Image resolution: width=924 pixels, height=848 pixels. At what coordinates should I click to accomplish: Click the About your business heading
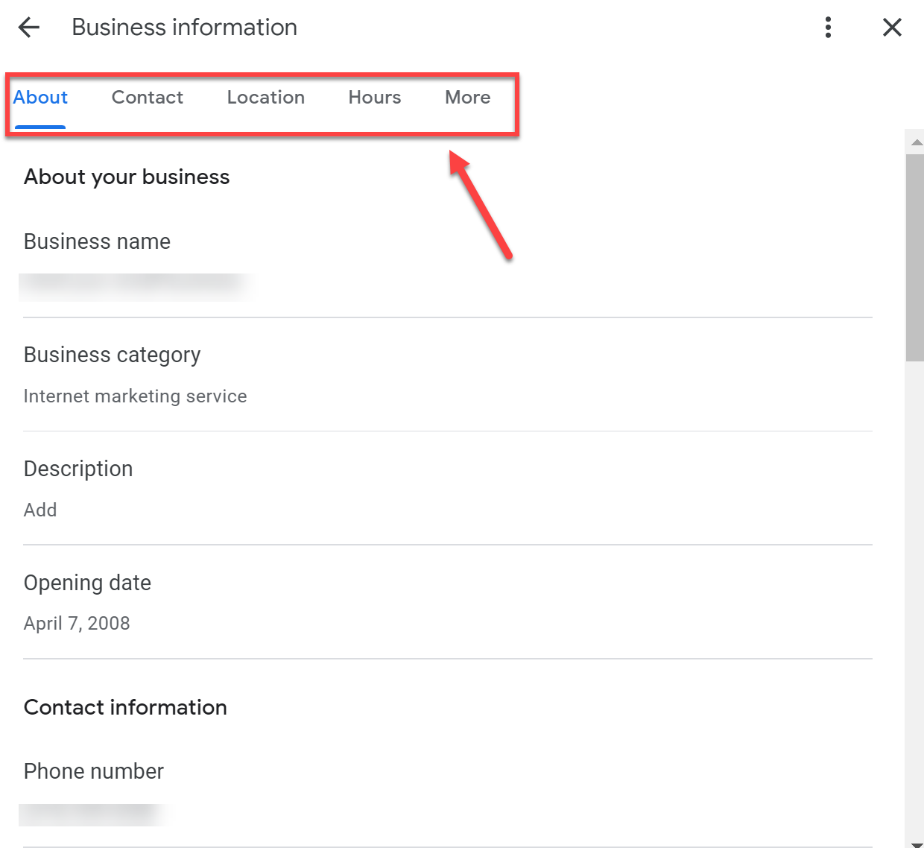pos(127,177)
